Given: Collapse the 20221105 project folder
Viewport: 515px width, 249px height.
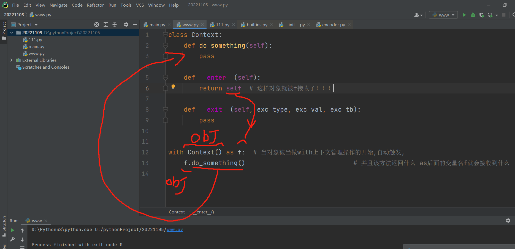Looking at the screenshot, I should (x=12, y=33).
